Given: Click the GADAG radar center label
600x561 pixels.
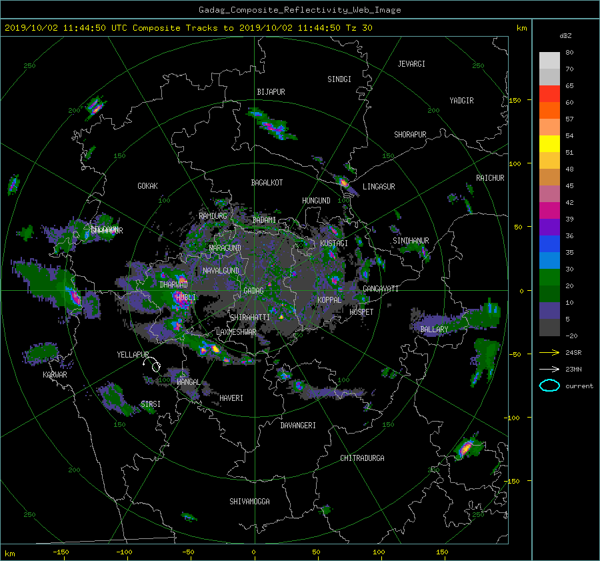Looking at the screenshot, I should coord(253,291).
